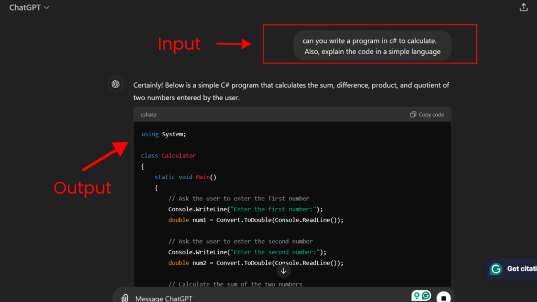Click the ChatGPT assistant avatar icon

115,84
